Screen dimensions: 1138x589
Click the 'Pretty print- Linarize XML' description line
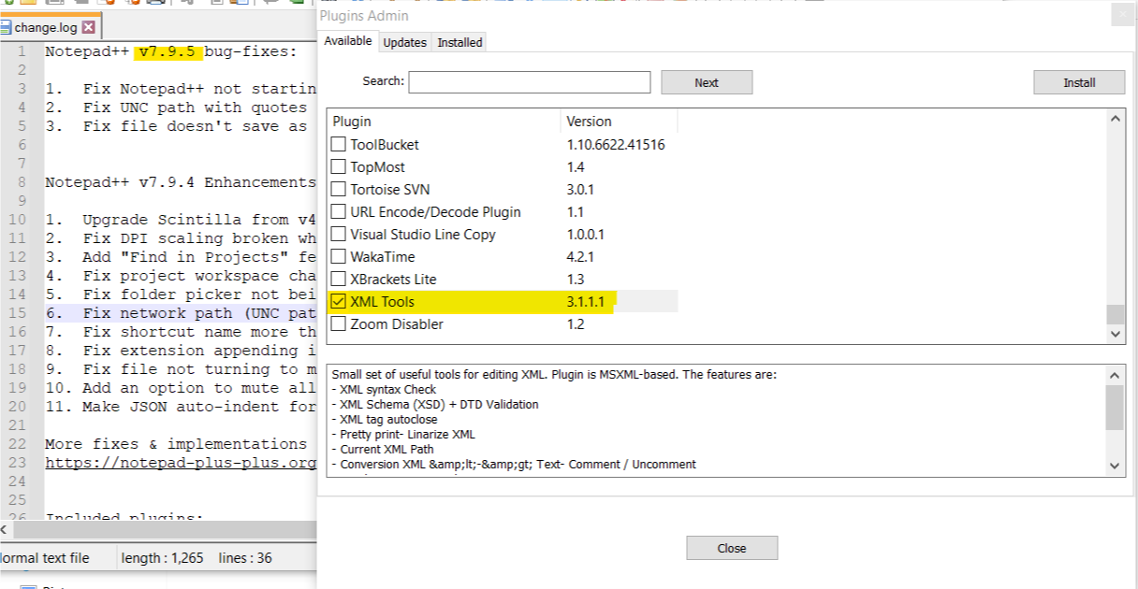403,435
